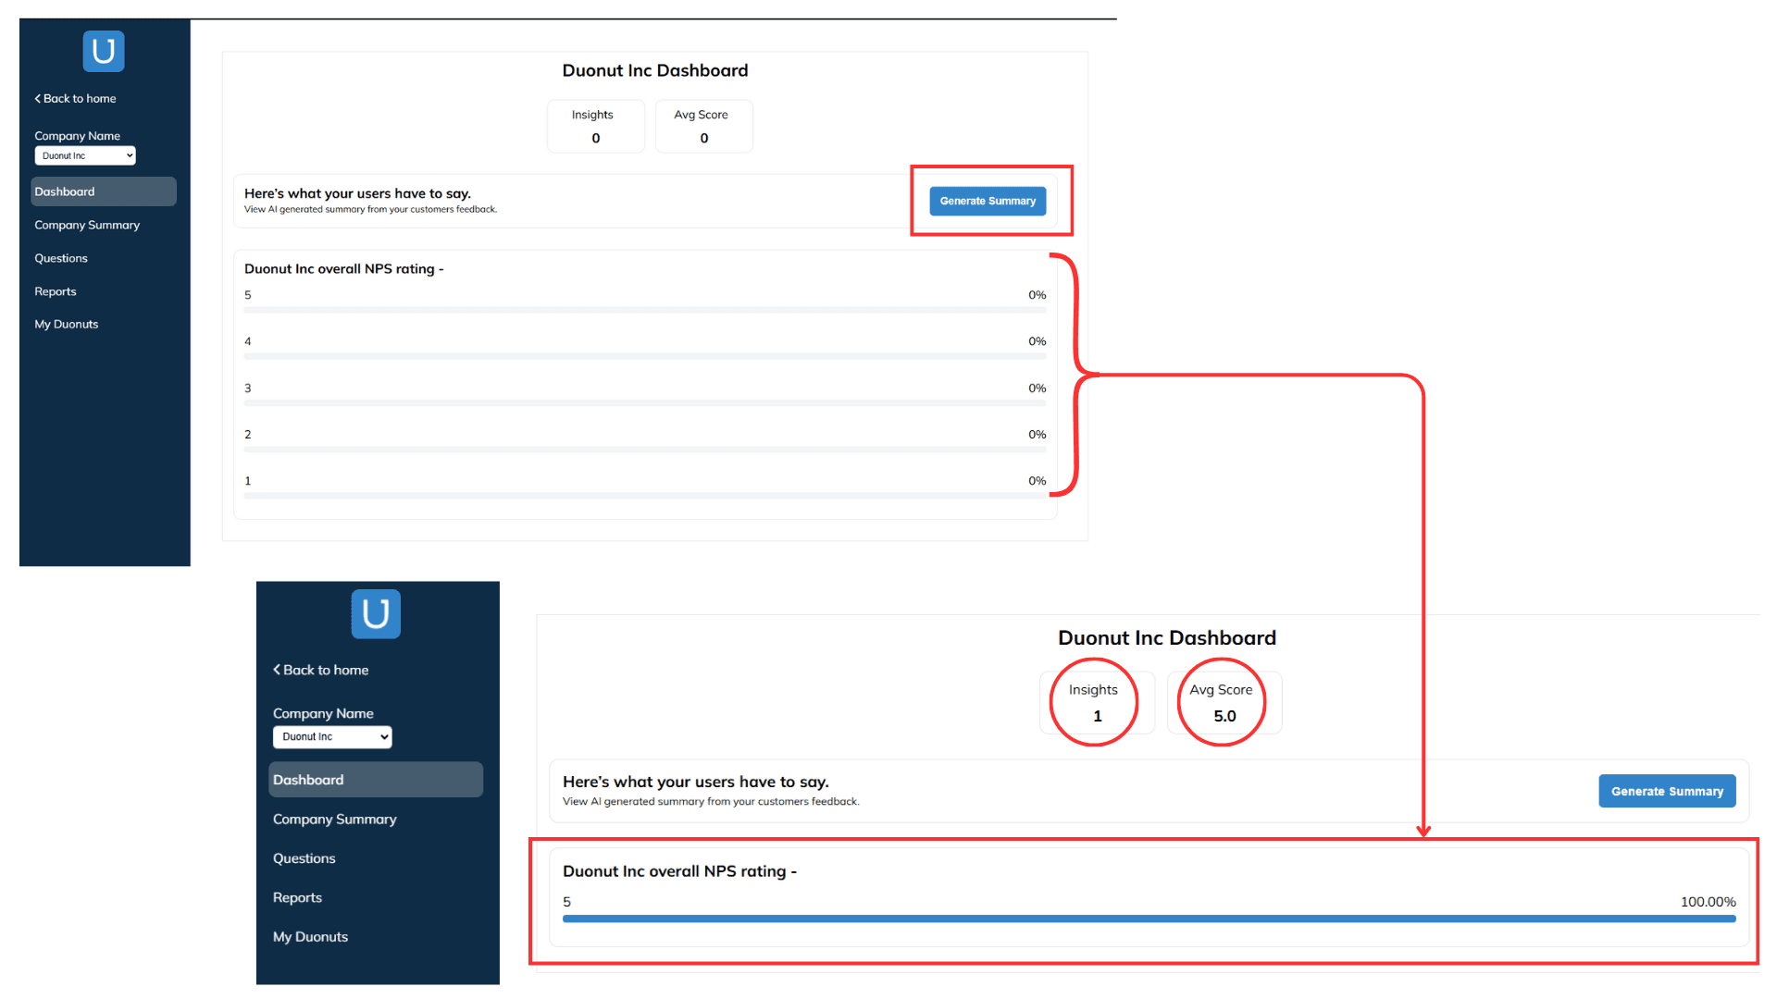This screenshot has height=999, width=1777.
Task: Click the Duonut U logo in lower sidebar
Action: point(376,613)
